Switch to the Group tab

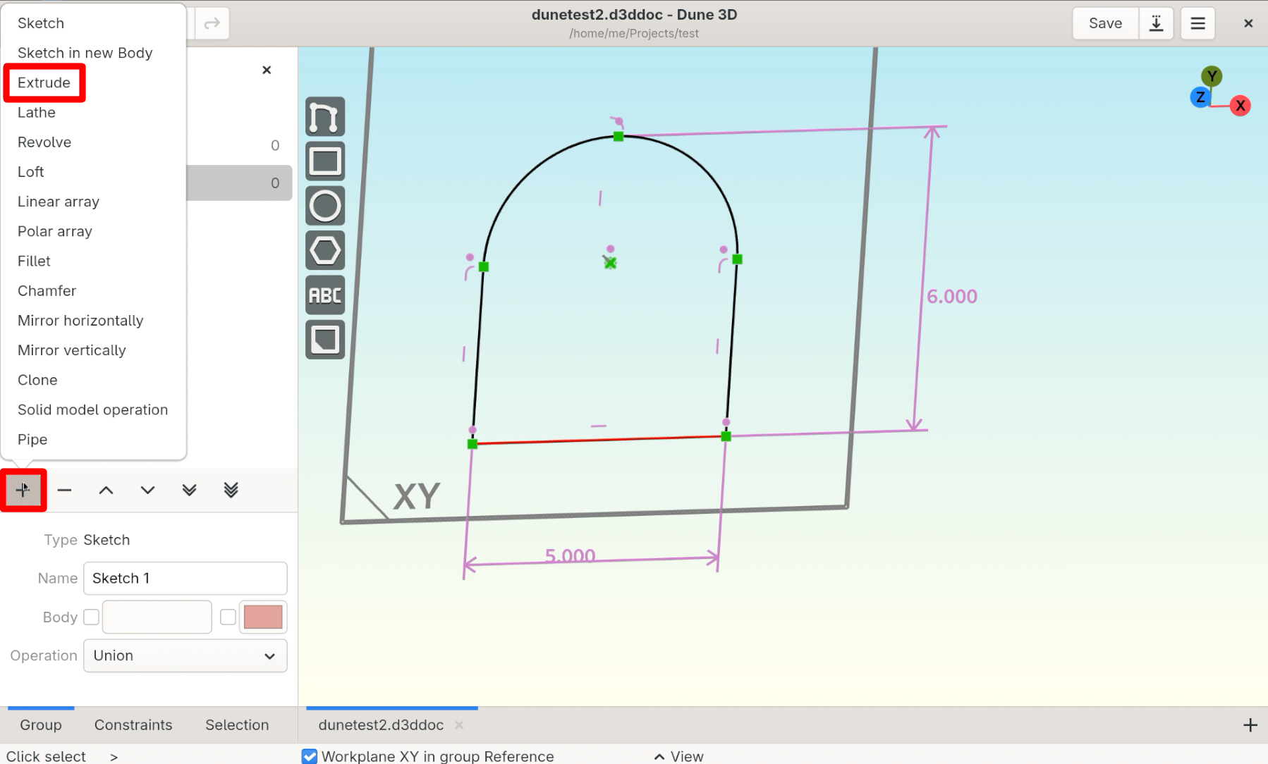click(x=41, y=725)
